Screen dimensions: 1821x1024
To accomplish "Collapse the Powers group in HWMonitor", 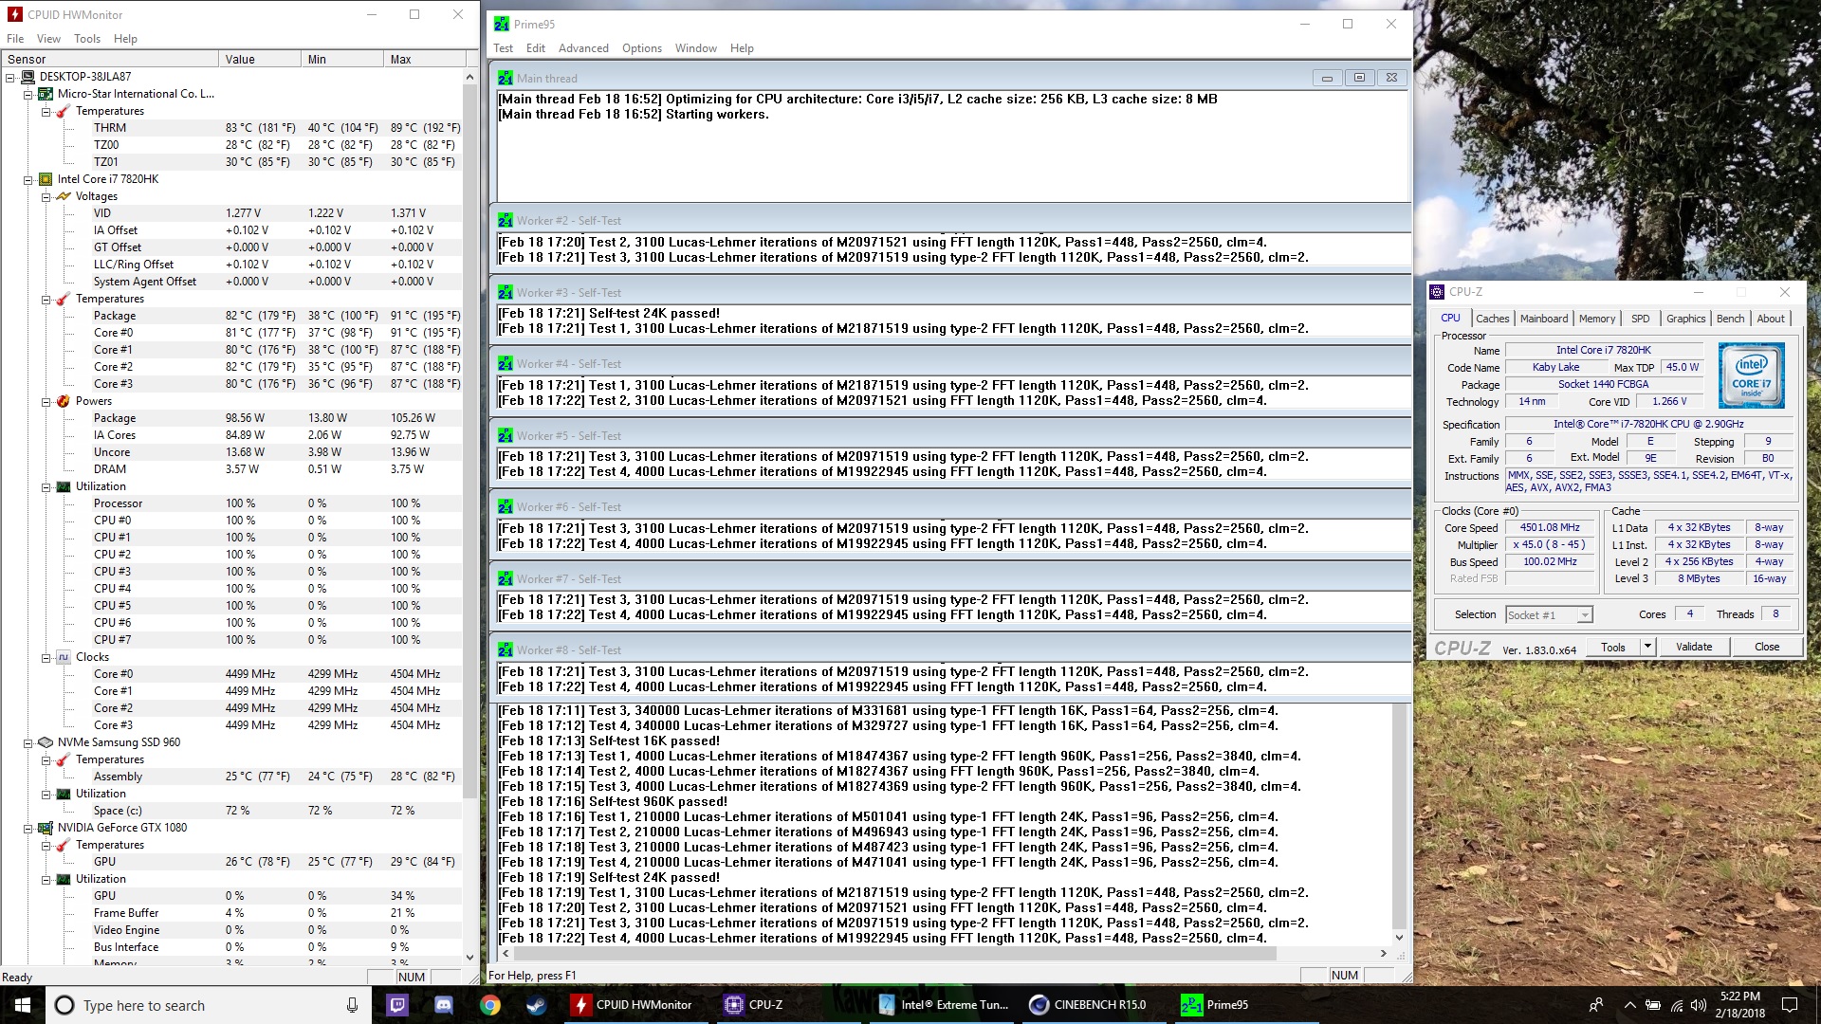I will (x=46, y=401).
